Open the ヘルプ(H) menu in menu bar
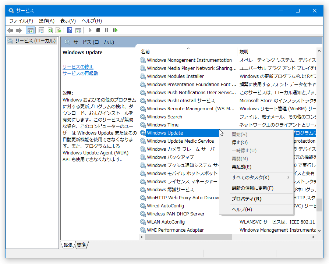Viewport: 329px width, 264px height. 92,21
